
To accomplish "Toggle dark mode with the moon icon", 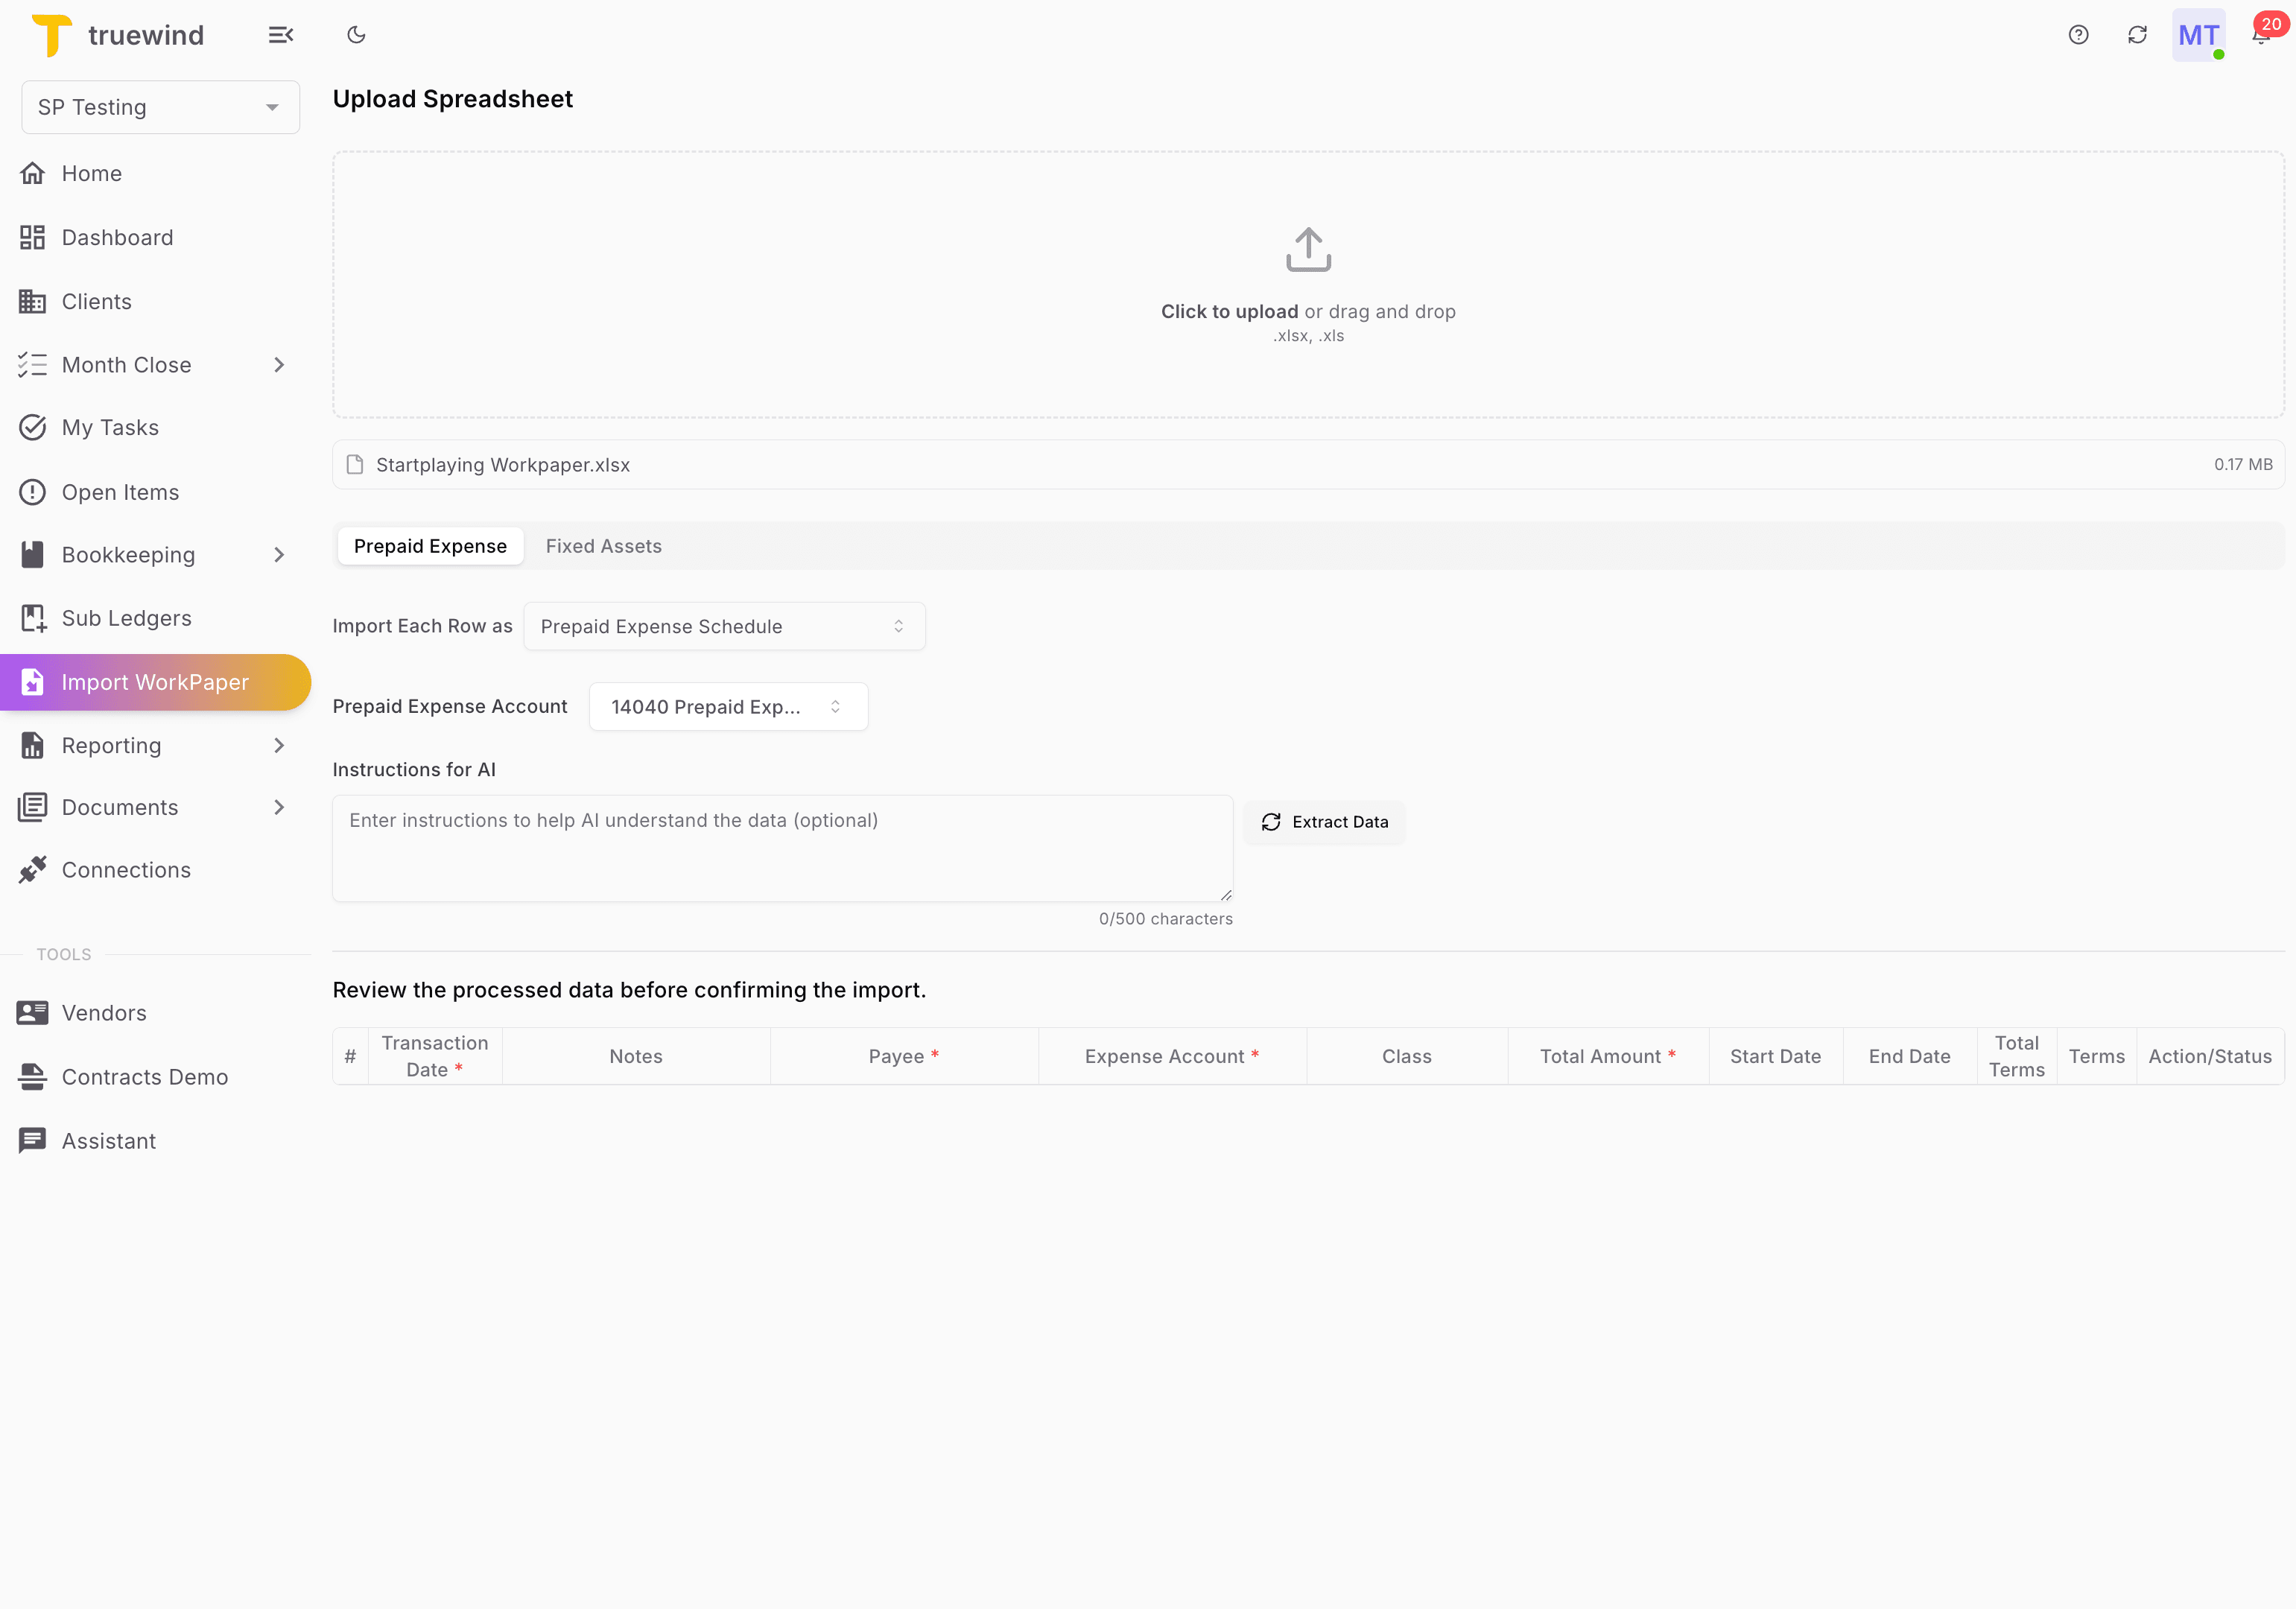I will pyautogui.click(x=357, y=34).
